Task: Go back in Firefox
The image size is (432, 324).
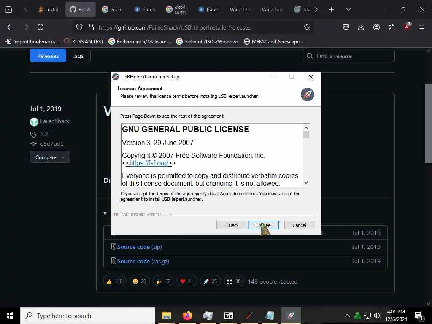Action: pyautogui.click(x=10, y=27)
